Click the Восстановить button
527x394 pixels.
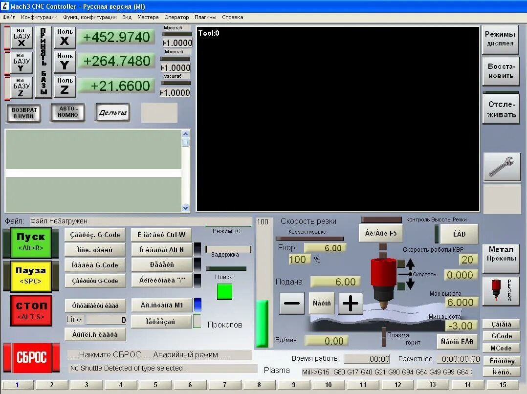pos(501,71)
